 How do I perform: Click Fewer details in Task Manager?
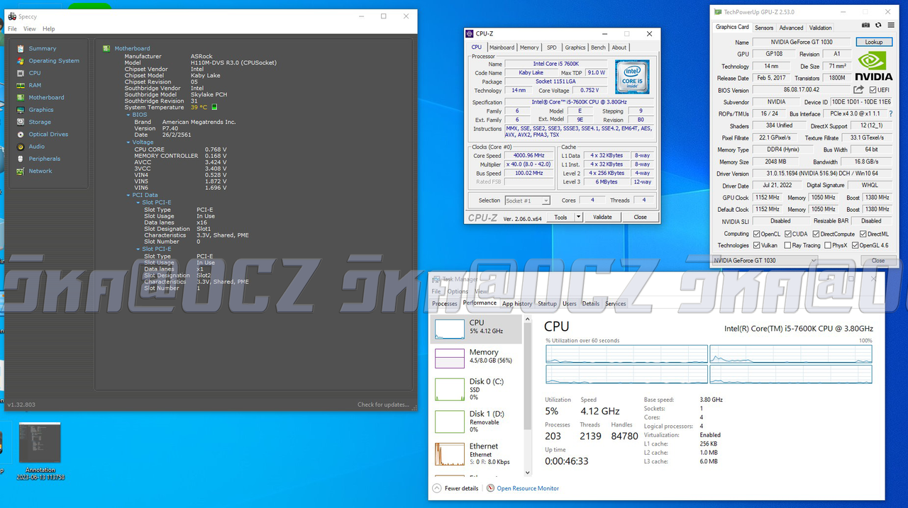455,488
